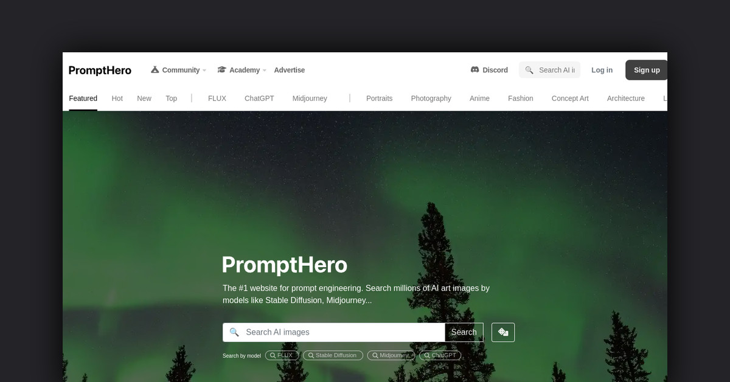Expand the Community dropdown arrow
The image size is (730, 382).
click(x=204, y=71)
